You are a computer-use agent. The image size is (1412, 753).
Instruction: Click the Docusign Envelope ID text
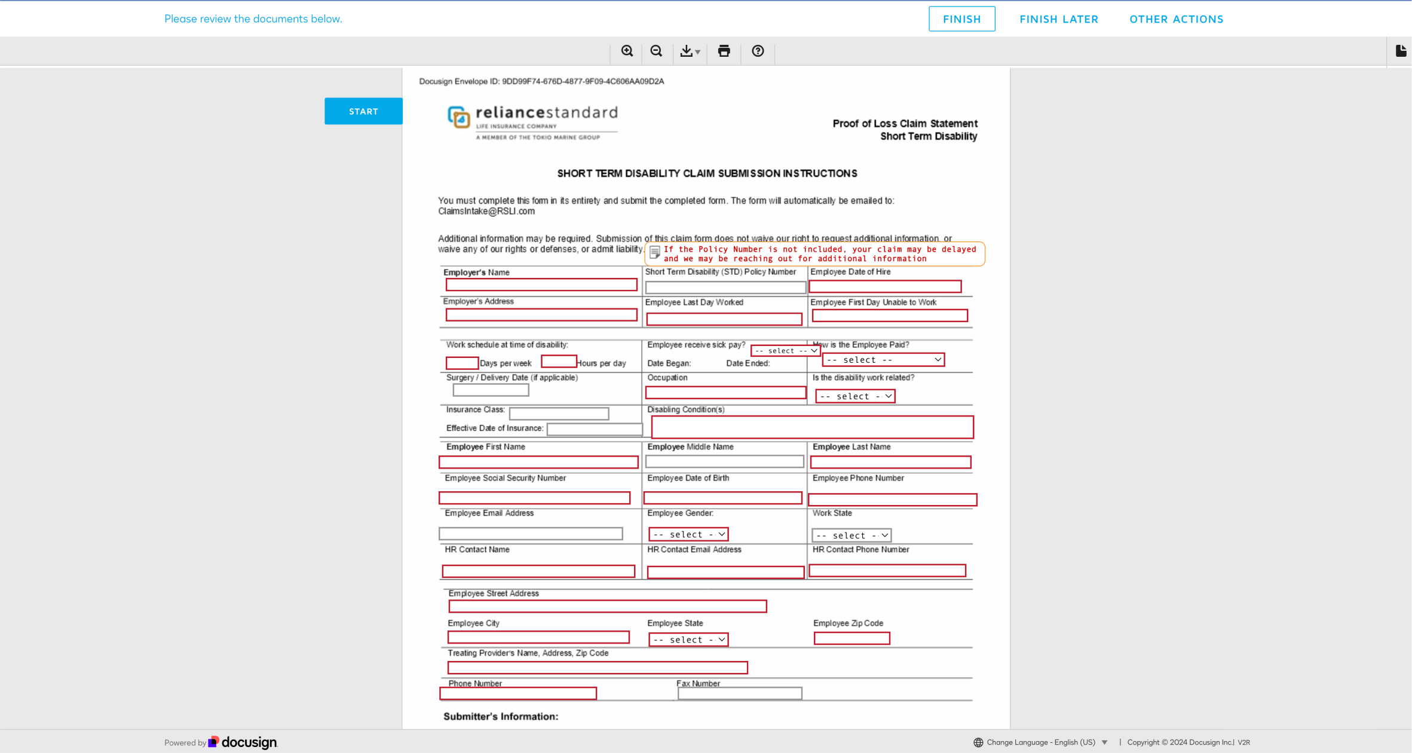pyautogui.click(x=541, y=81)
